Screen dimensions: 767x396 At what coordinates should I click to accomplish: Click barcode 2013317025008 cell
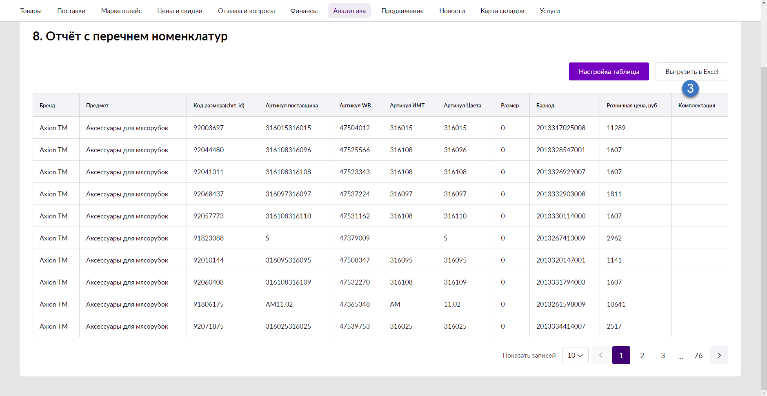click(x=560, y=128)
